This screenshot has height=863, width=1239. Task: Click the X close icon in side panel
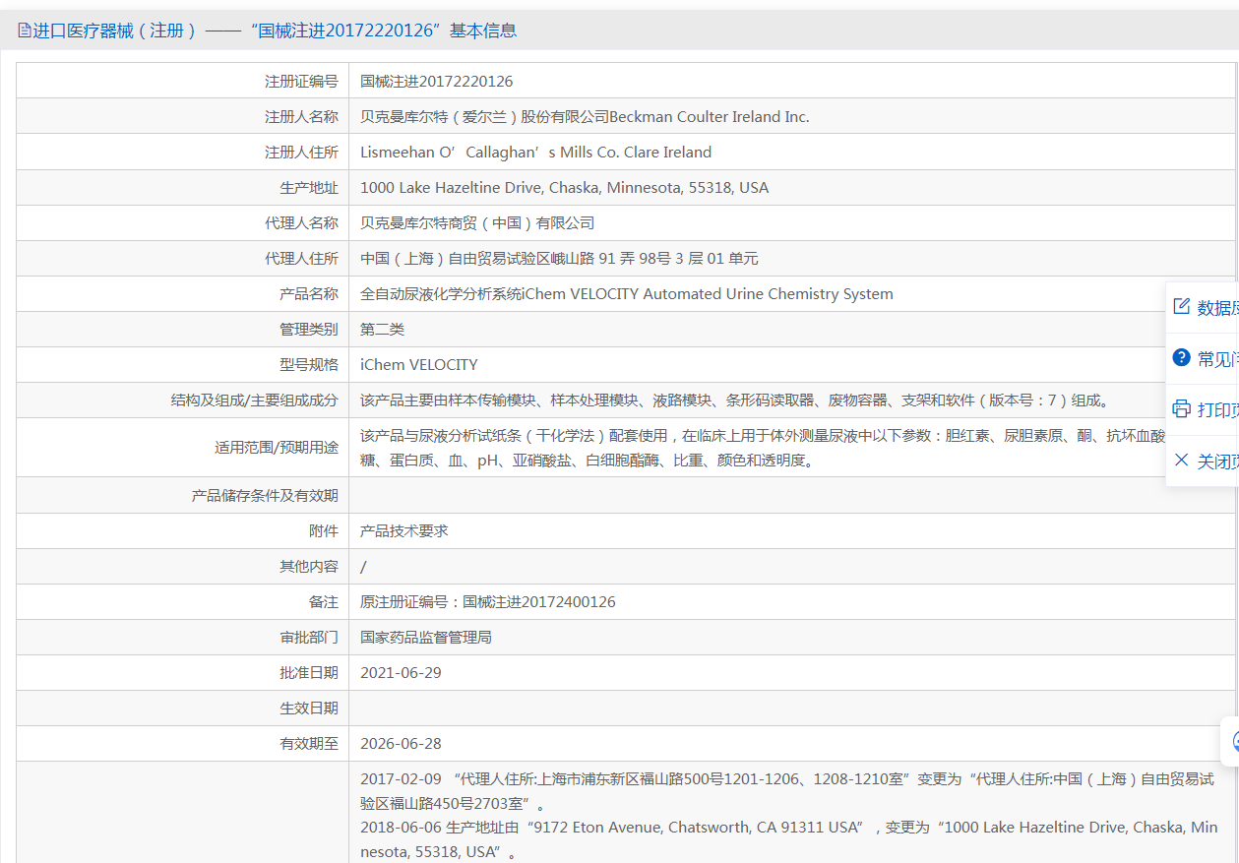1182,460
